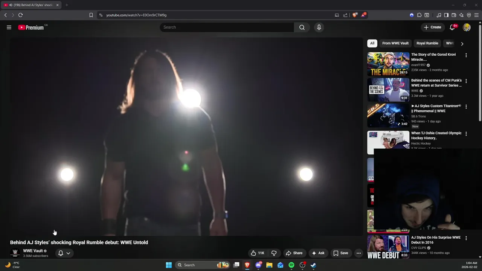Screen dimensions: 482x271
Task: Select the From WWE Vault chip
Action: coord(395,43)
